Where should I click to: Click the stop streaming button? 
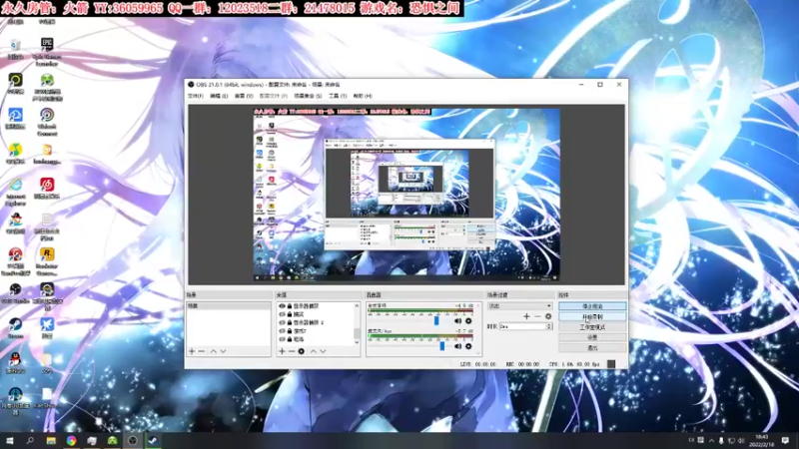(x=592, y=306)
